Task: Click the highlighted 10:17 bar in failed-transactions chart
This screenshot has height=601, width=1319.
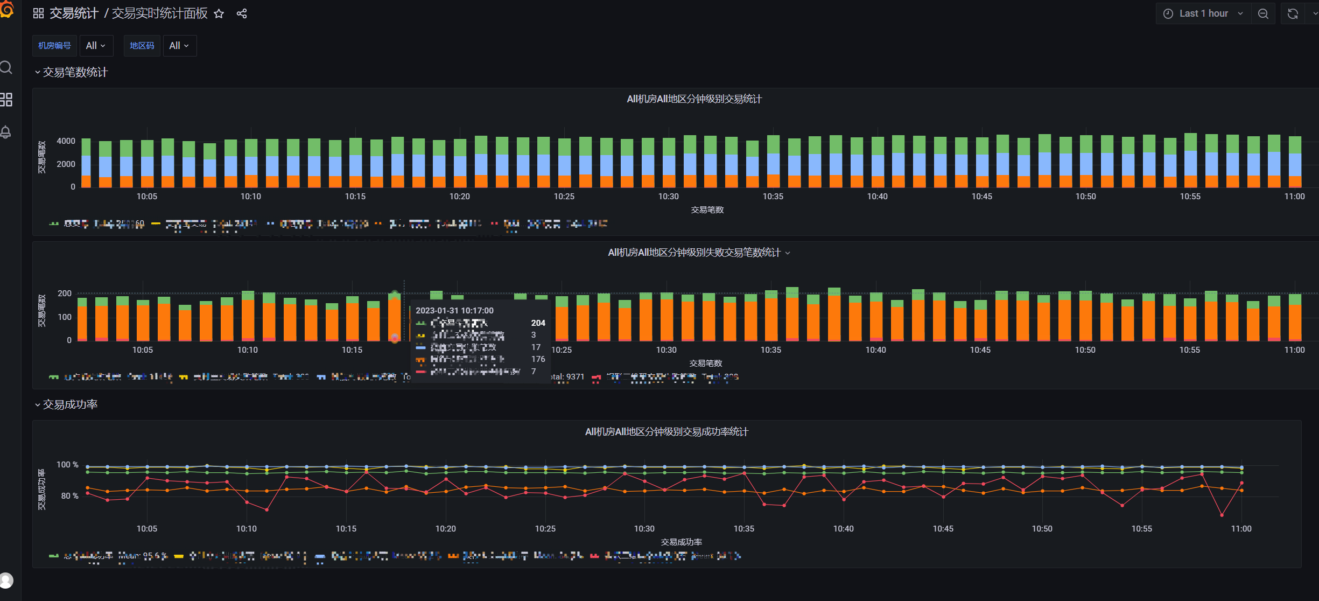Action: pyautogui.click(x=395, y=318)
